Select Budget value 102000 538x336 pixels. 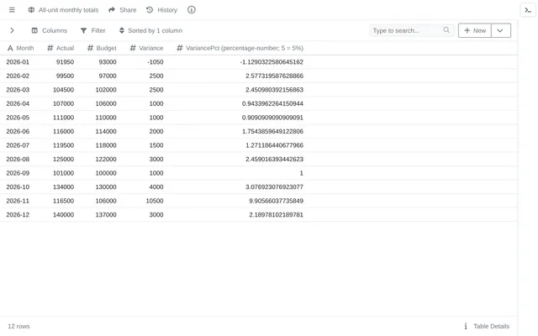pyautogui.click(x=106, y=90)
